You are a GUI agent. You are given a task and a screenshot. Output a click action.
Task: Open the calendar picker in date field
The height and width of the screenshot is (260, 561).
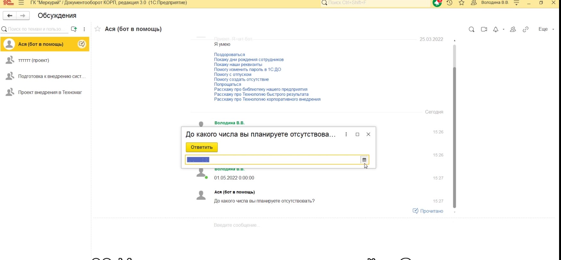(364, 160)
